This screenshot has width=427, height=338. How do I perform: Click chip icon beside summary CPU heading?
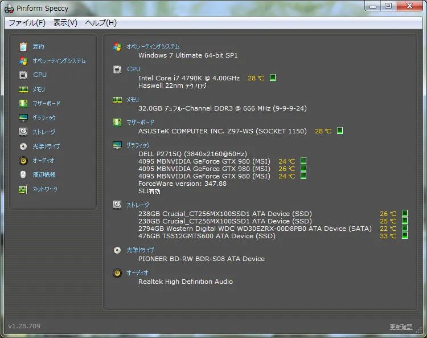coord(117,70)
